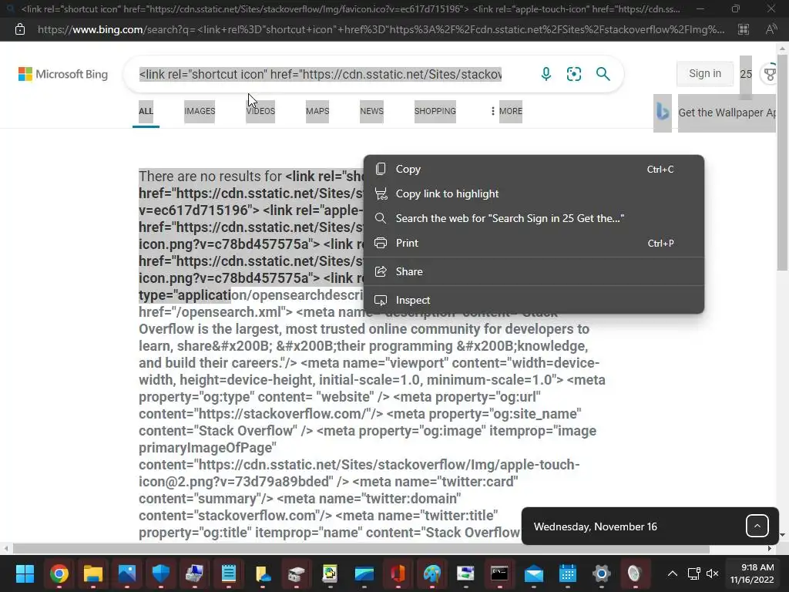
Task: Open Windows Start menu
Action: [25, 573]
